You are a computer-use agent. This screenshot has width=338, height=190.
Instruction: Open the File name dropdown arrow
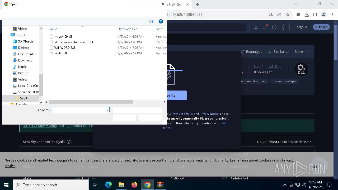point(107,110)
